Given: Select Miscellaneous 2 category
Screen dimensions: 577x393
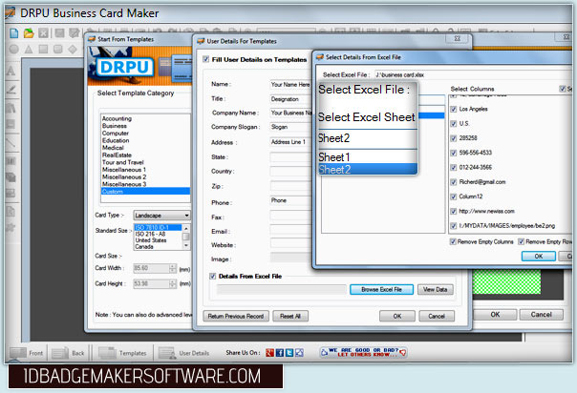Looking at the screenshot, I should [x=124, y=177].
